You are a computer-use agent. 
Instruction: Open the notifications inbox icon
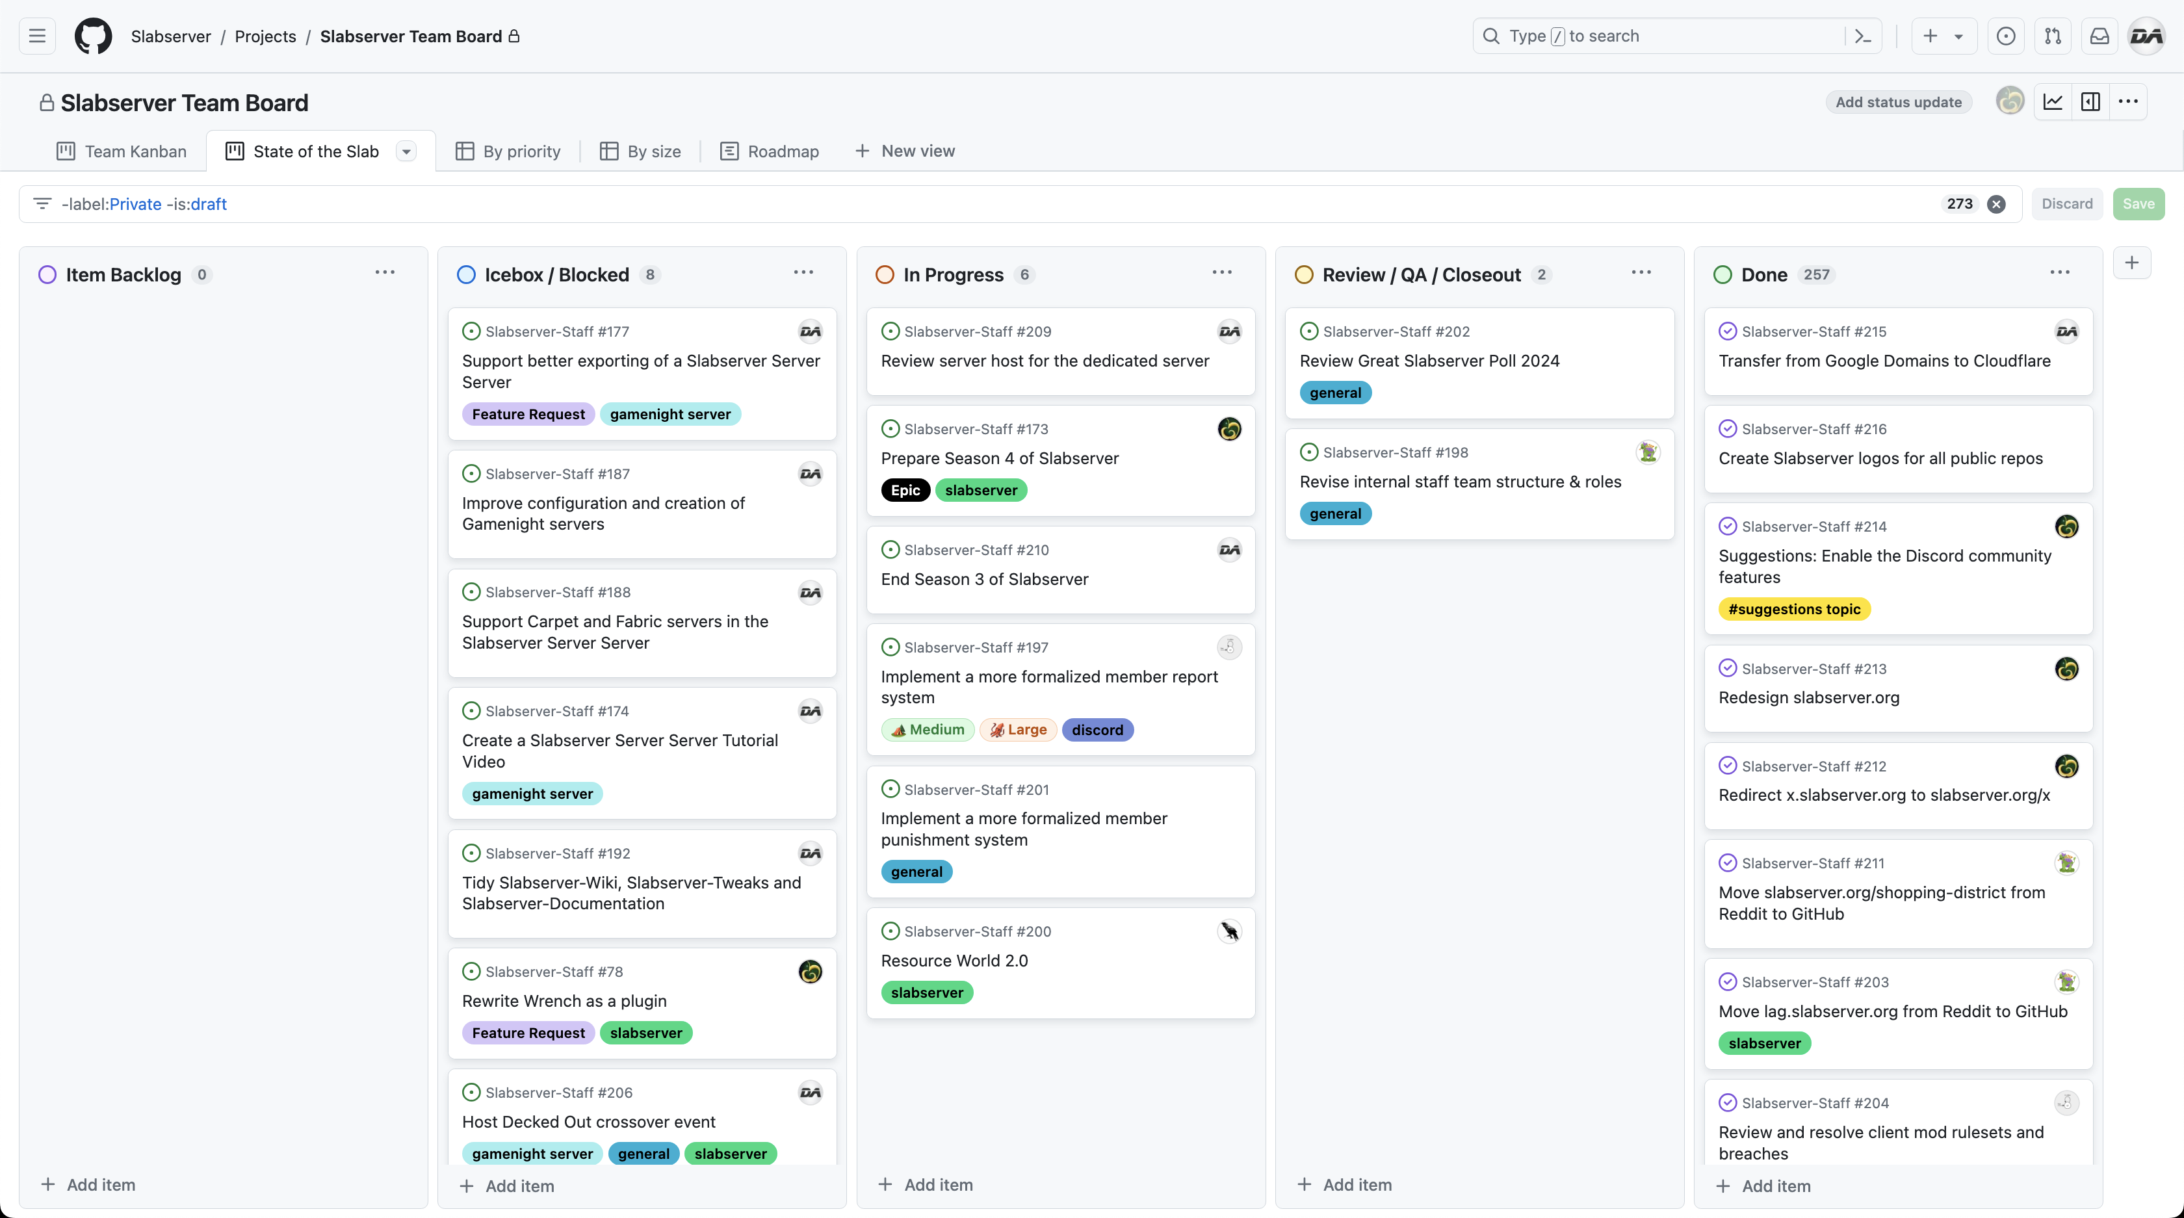[x=2099, y=36]
